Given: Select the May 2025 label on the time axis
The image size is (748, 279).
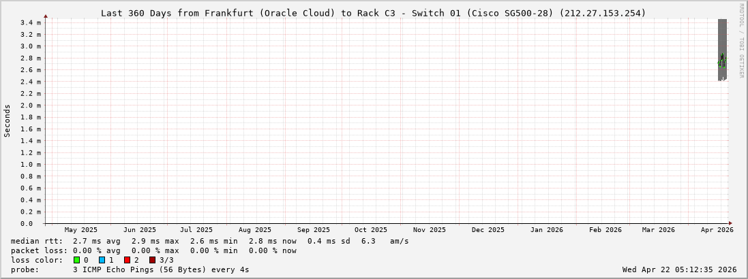Looking at the screenshot, I should [81, 230].
